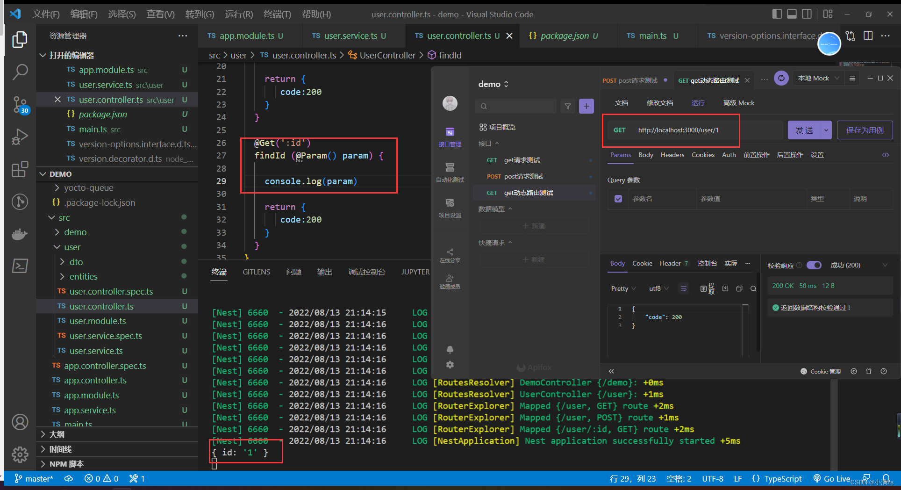
Task: Toggle the VS Code panel layout icon
Action: tap(792, 14)
